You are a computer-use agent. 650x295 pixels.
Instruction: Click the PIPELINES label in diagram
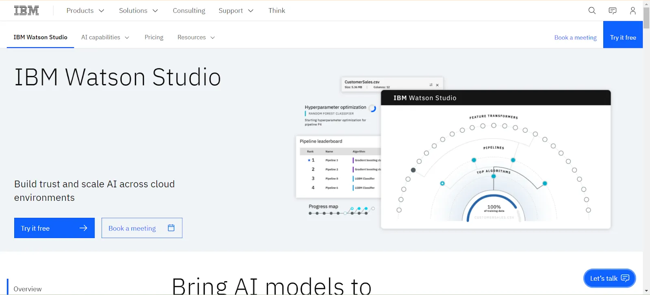point(494,148)
